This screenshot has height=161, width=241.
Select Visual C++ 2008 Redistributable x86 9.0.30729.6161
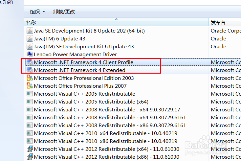(110, 126)
